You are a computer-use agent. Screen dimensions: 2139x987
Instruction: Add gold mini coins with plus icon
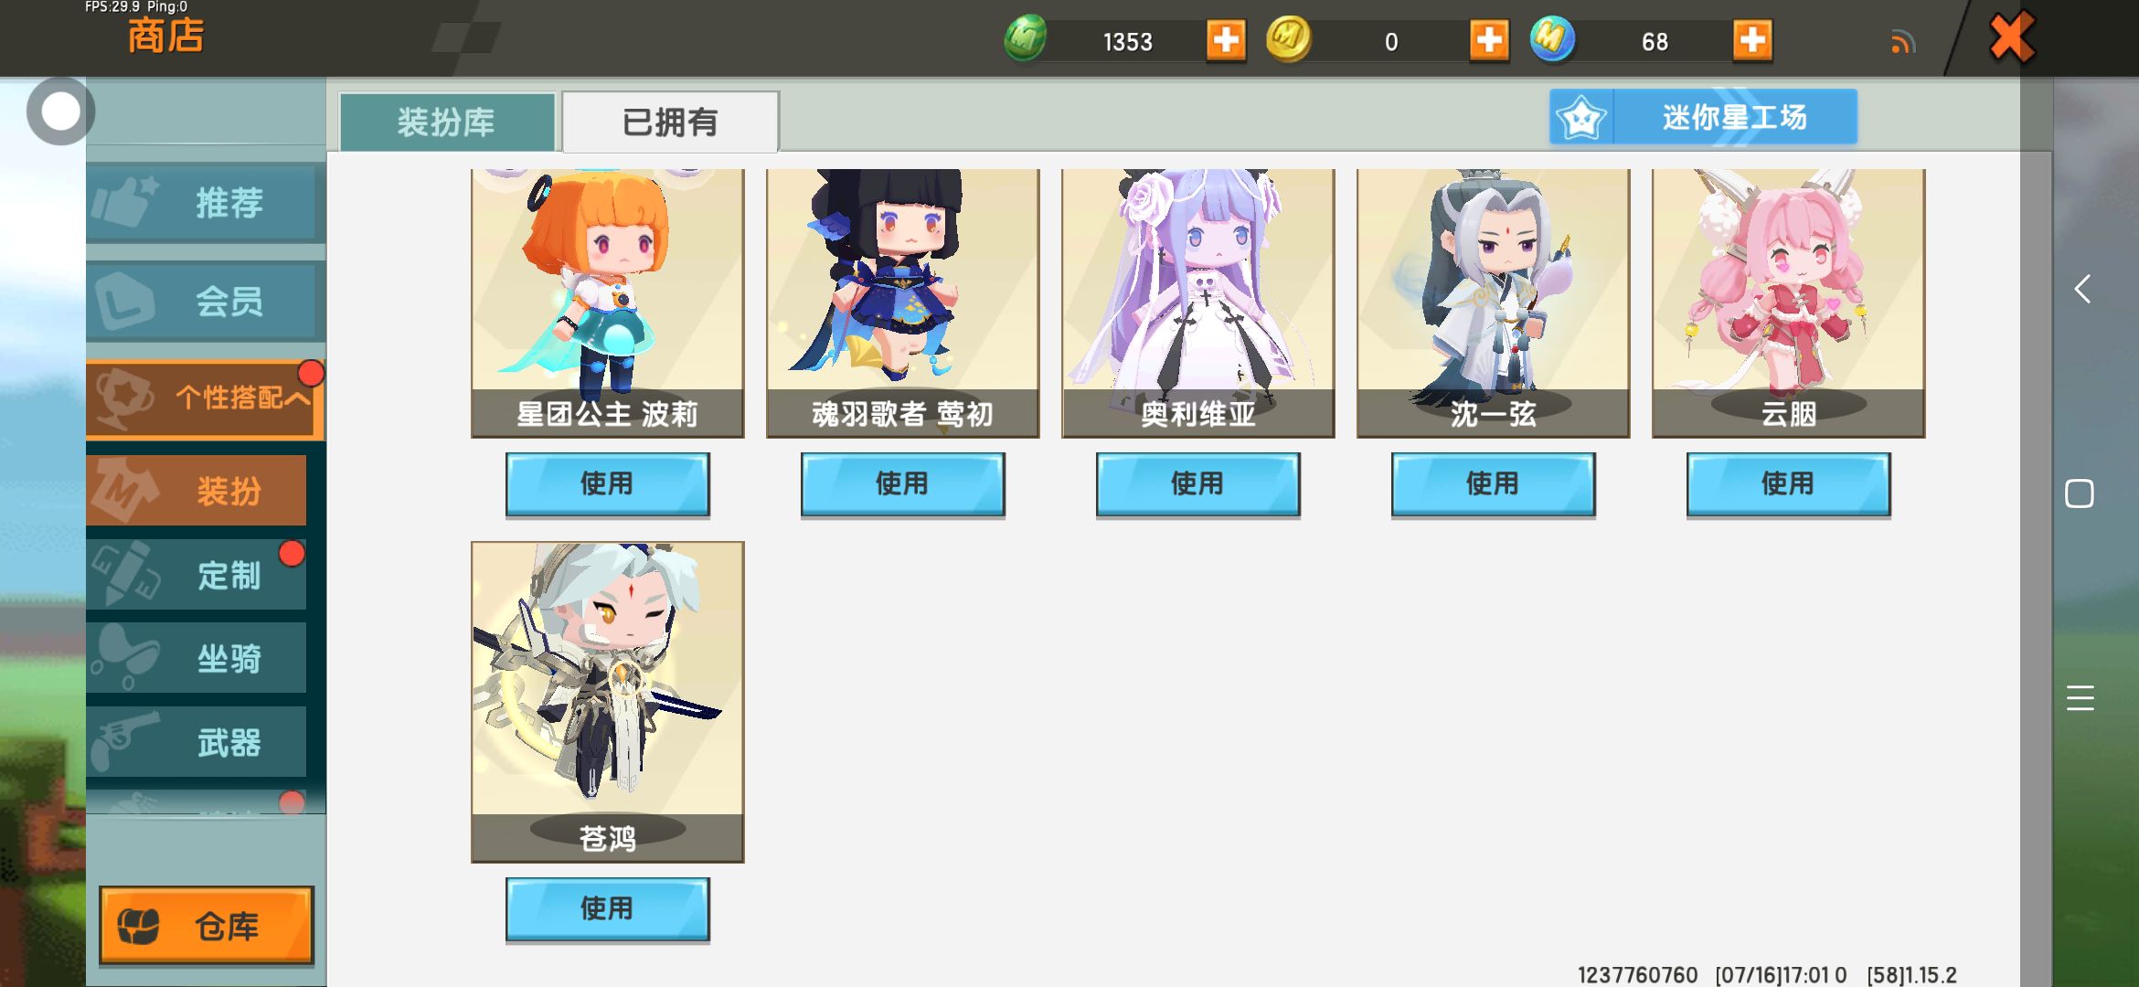point(1489,40)
